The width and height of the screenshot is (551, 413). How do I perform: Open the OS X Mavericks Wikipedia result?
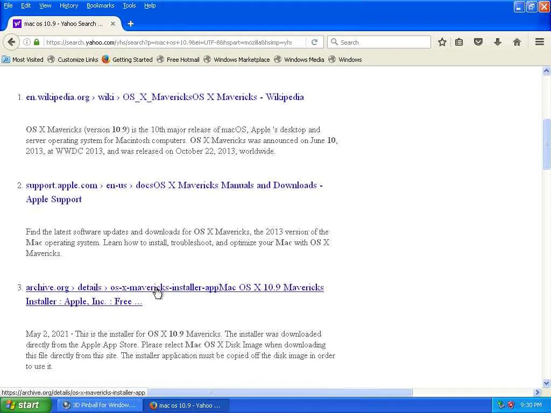click(165, 97)
